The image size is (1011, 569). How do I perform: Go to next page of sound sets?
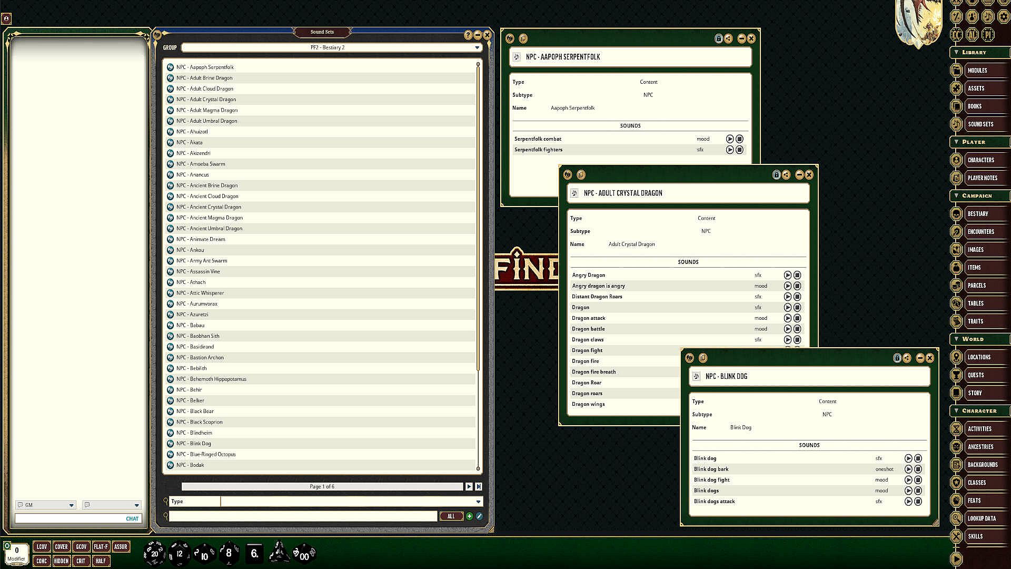(x=469, y=487)
